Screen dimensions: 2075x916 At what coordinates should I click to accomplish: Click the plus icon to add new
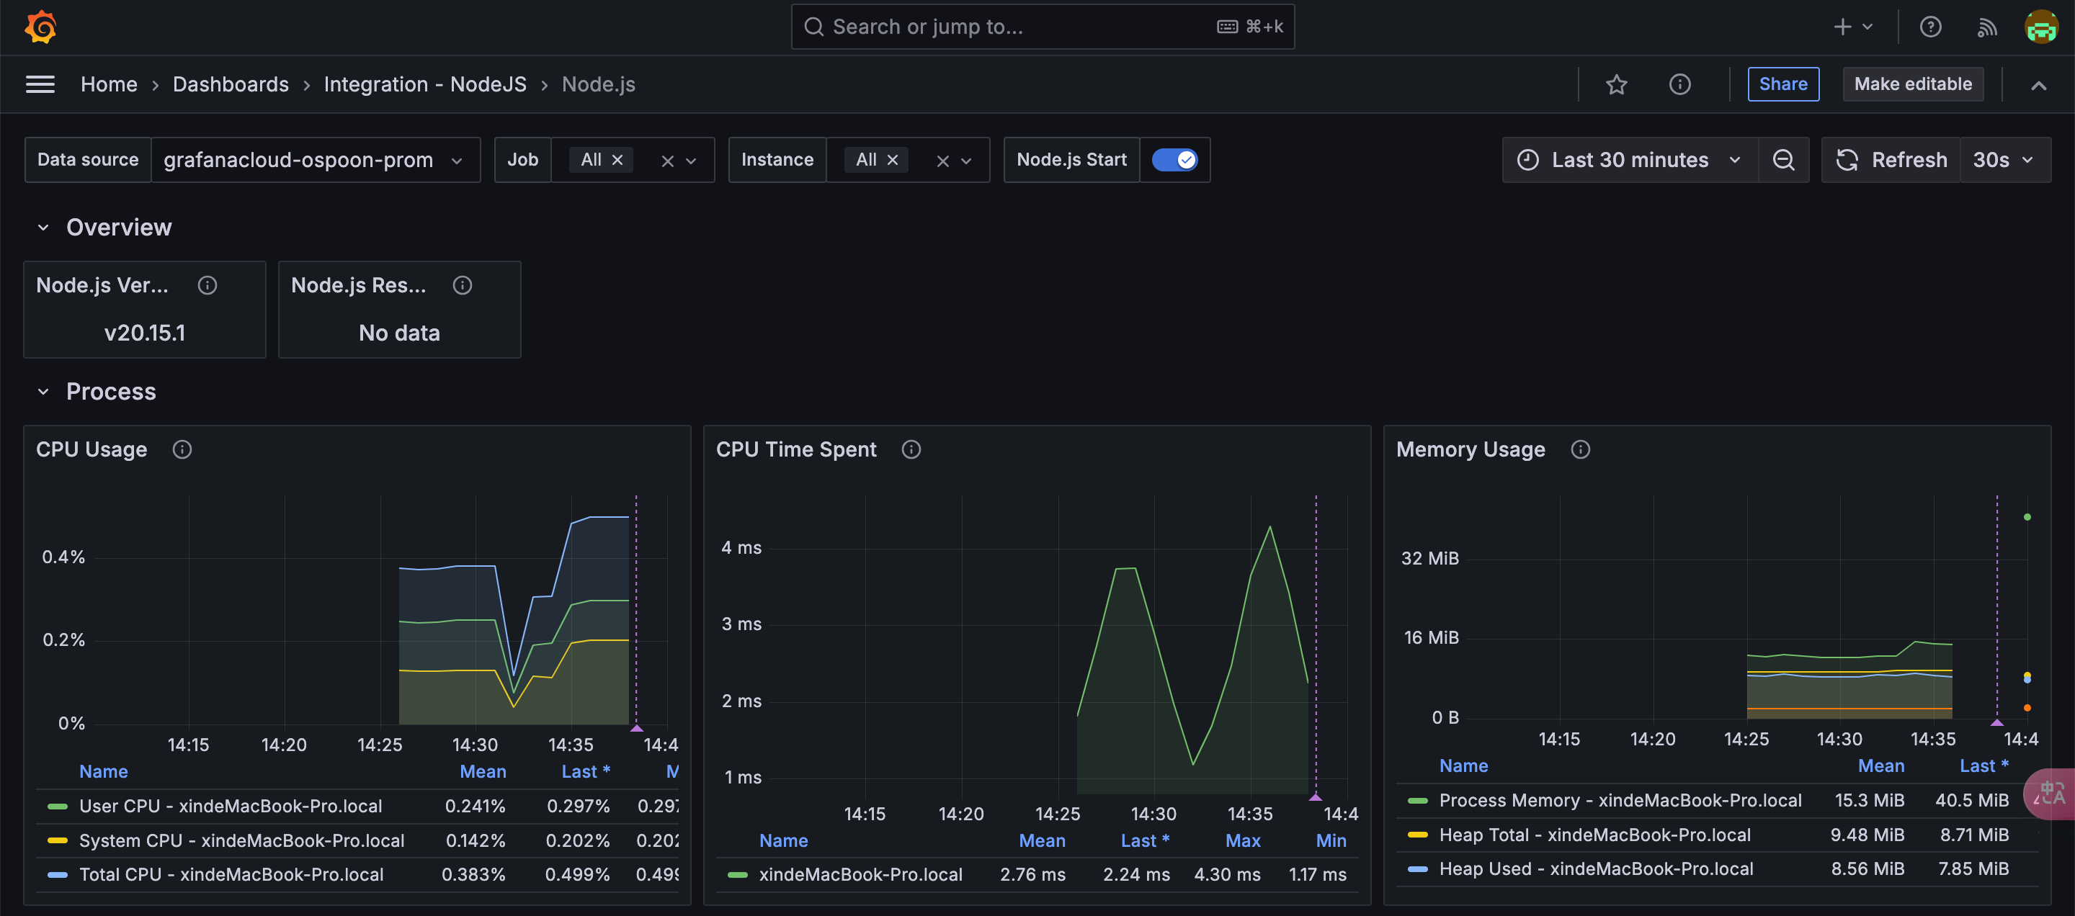1842,27
